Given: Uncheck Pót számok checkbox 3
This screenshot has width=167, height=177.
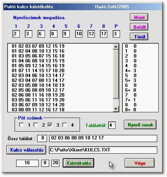Looking at the screenshot, I should pos(50,125).
